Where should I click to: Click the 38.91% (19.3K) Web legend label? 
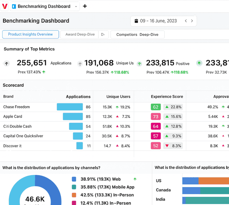coord(100,179)
